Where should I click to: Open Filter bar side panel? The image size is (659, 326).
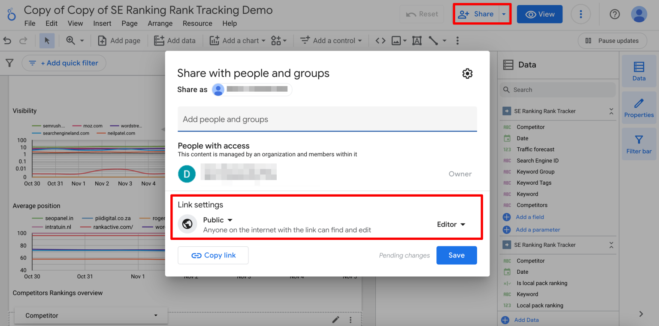[639, 144]
